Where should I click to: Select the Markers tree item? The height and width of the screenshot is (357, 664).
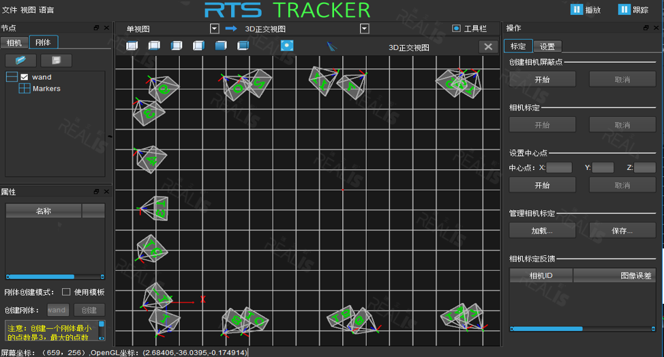tap(46, 88)
